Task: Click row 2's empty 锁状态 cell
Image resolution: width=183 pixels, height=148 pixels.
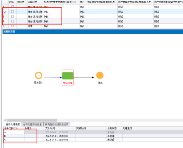Action: (22, 12)
